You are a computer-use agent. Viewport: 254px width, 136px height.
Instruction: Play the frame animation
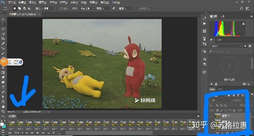click(38, 133)
